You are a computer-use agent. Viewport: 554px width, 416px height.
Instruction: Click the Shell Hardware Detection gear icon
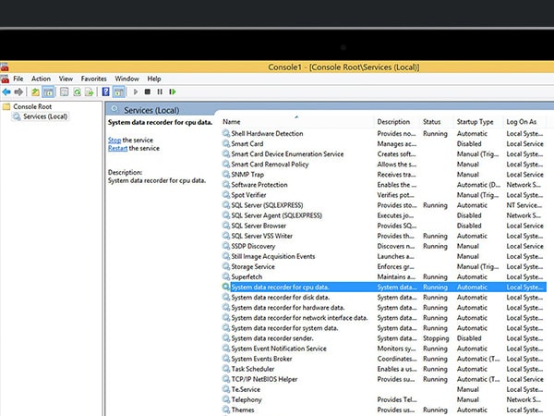click(x=226, y=133)
